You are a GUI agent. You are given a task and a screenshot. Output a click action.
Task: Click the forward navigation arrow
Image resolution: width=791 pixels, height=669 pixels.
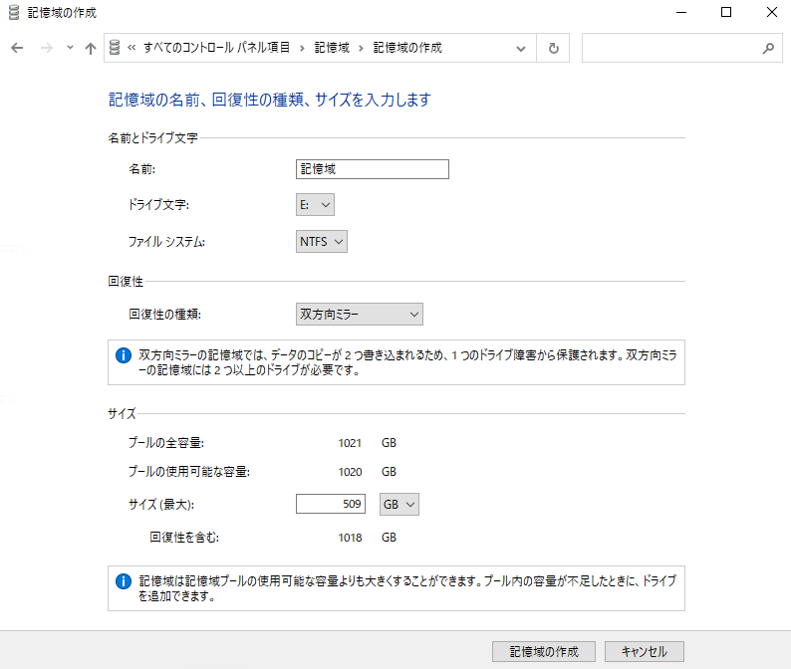[x=47, y=48]
